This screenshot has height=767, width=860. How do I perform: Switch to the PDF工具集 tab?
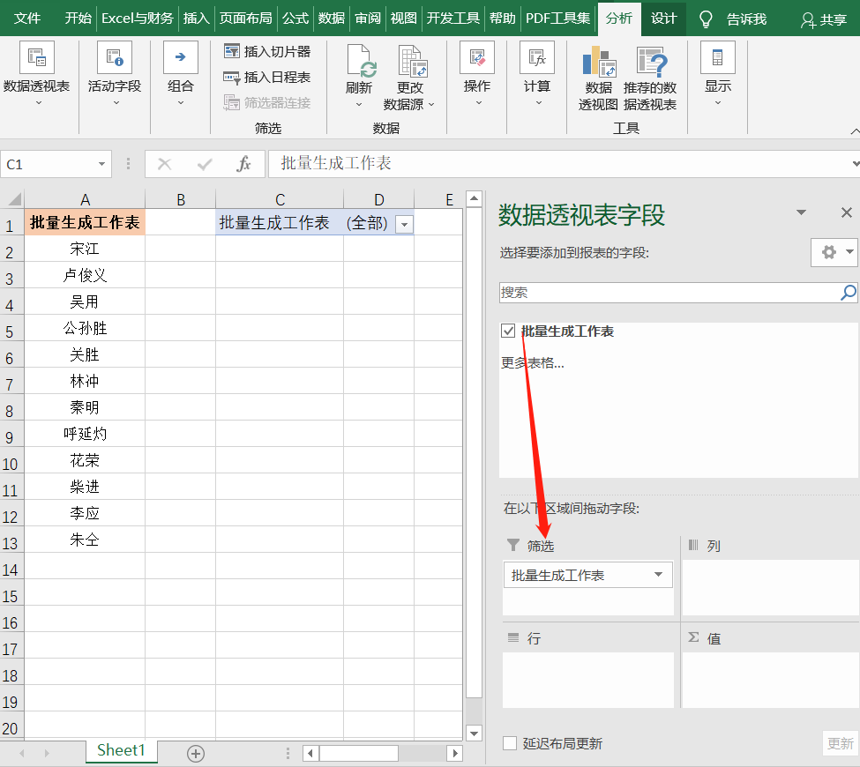tap(557, 19)
